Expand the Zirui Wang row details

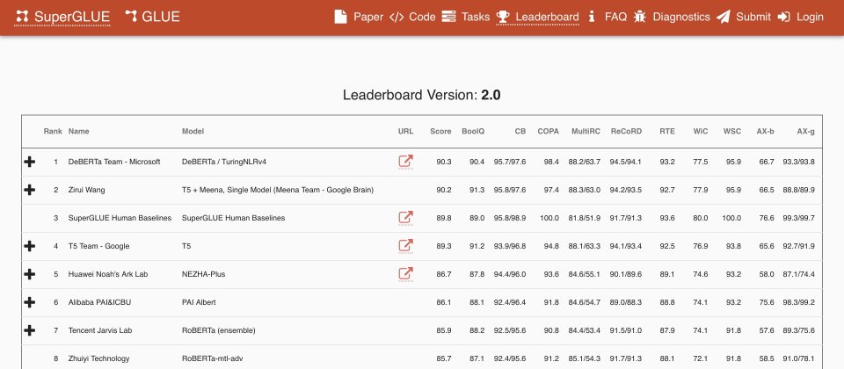(30, 190)
